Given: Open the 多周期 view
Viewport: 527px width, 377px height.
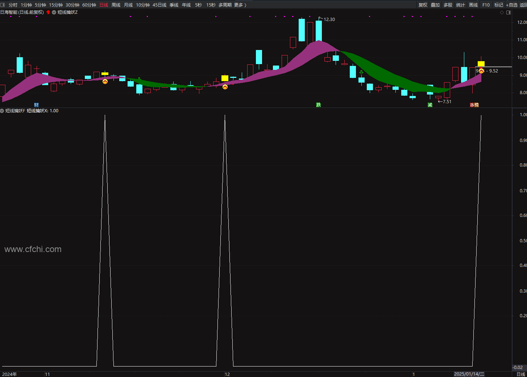Looking at the screenshot, I should click(225, 5).
